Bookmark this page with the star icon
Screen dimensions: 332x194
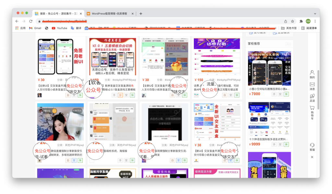click(292, 21)
